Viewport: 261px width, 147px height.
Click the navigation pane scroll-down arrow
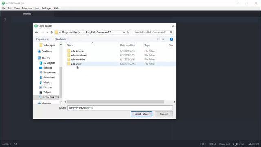61,102
